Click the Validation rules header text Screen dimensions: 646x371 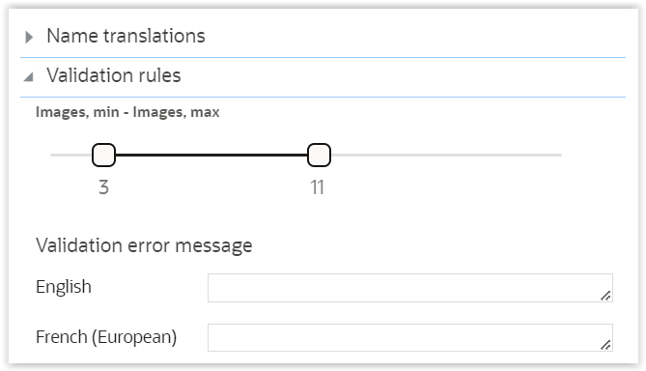[x=114, y=75]
